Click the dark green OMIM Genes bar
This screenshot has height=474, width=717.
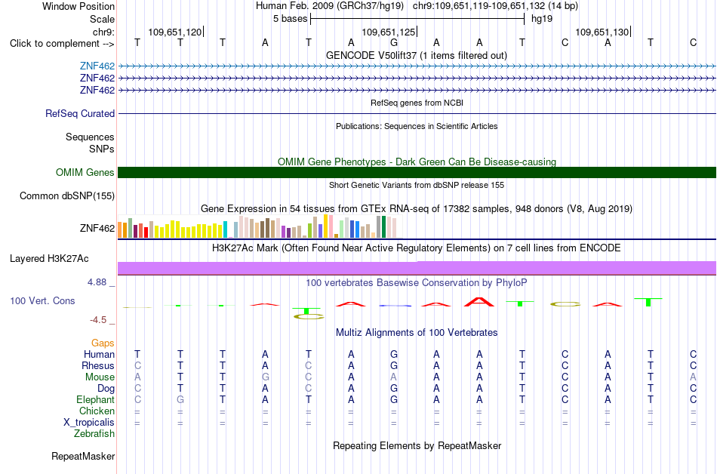(417, 172)
